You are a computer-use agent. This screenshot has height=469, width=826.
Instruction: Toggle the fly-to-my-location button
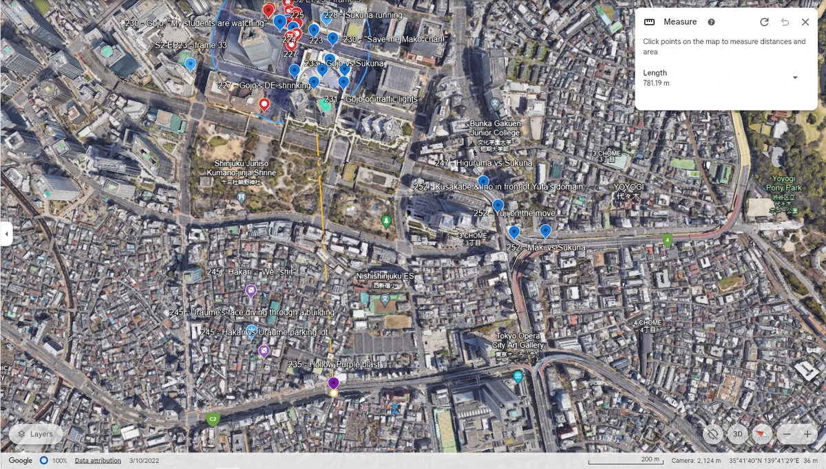(x=713, y=434)
